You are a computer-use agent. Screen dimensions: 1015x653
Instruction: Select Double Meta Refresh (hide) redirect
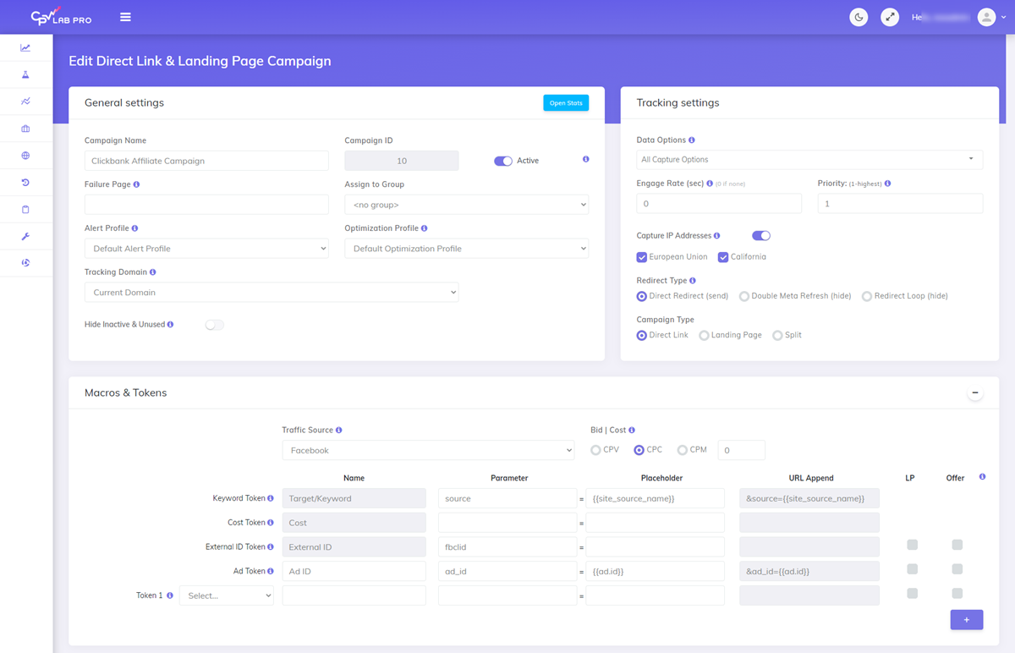click(744, 297)
